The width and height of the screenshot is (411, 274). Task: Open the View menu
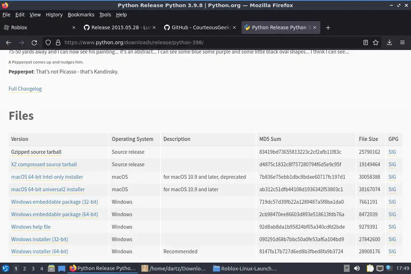tap(35, 15)
